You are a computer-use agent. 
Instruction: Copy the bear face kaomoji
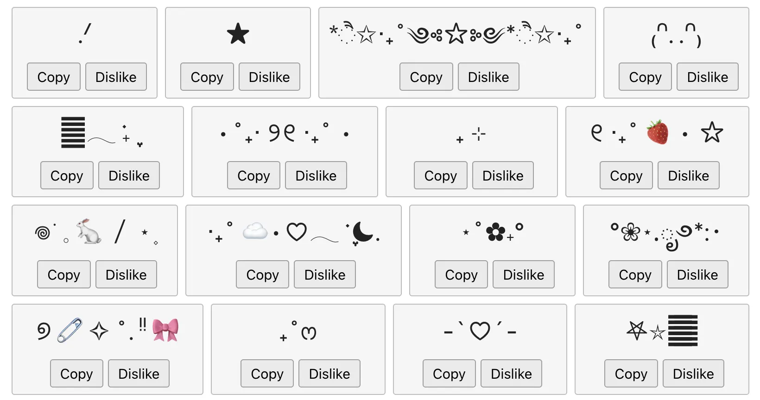[645, 77]
